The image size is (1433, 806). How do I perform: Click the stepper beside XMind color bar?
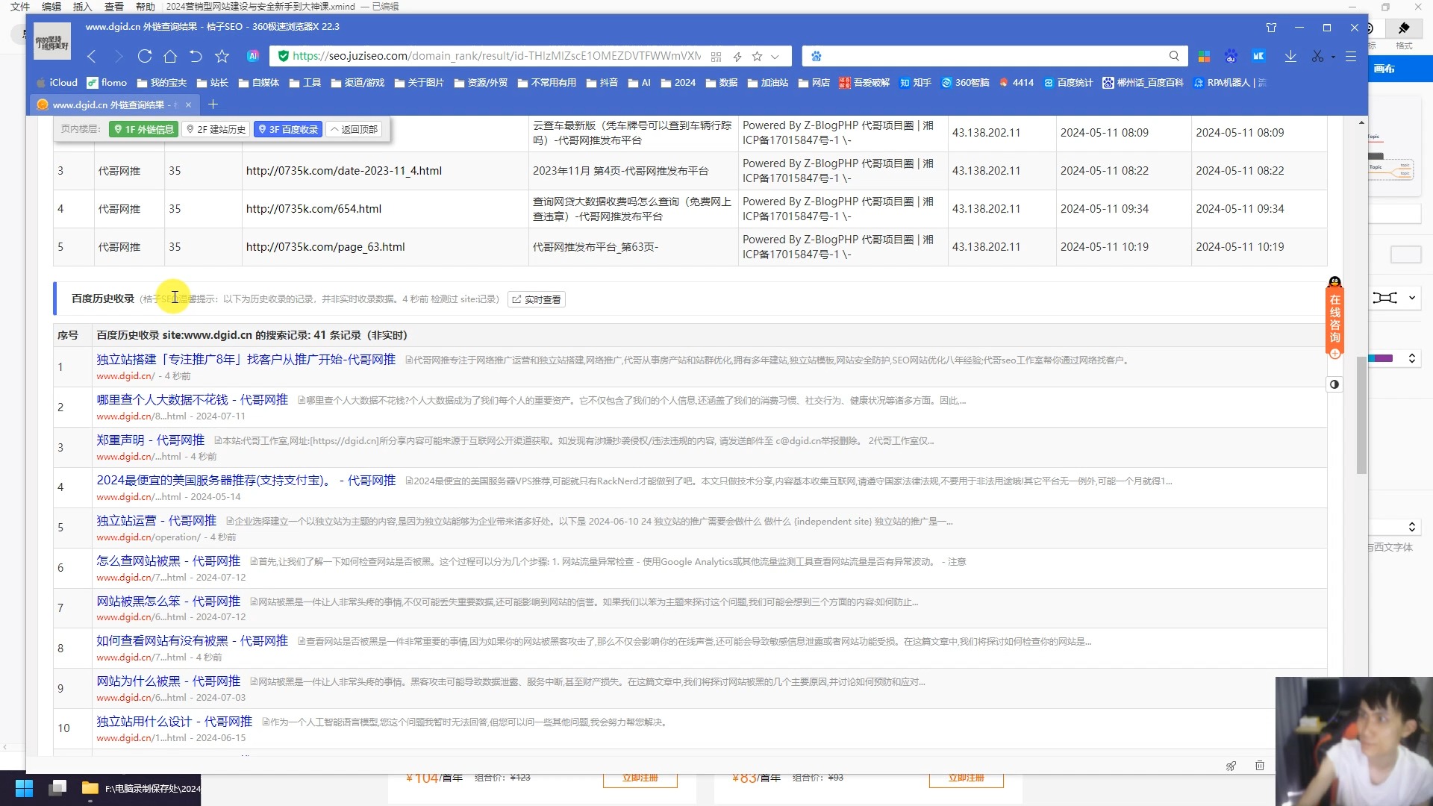[x=1412, y=358]
